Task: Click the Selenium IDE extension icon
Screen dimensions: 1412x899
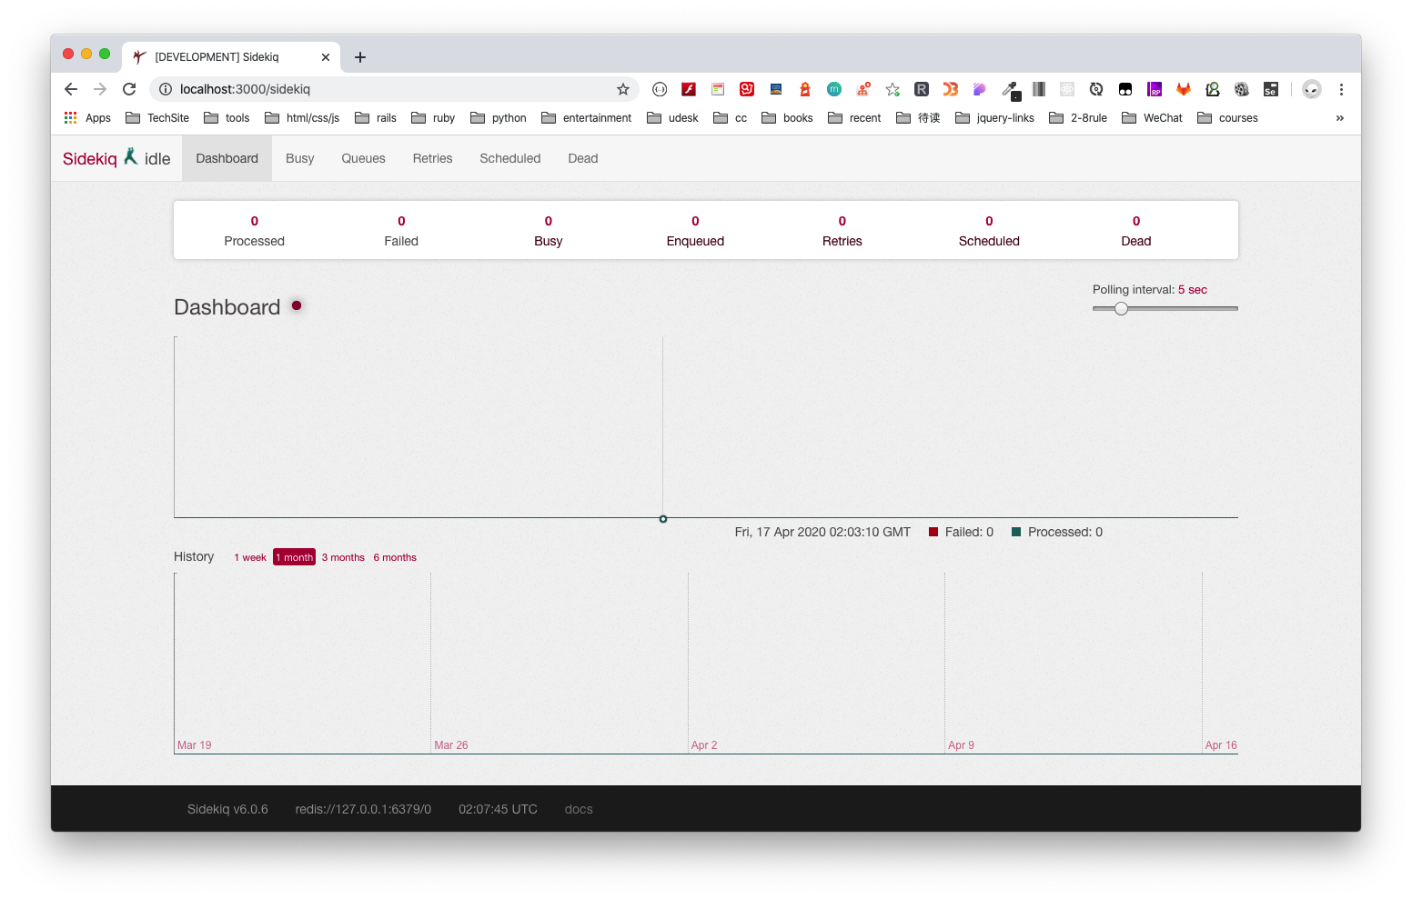Action: (1270, 89)
